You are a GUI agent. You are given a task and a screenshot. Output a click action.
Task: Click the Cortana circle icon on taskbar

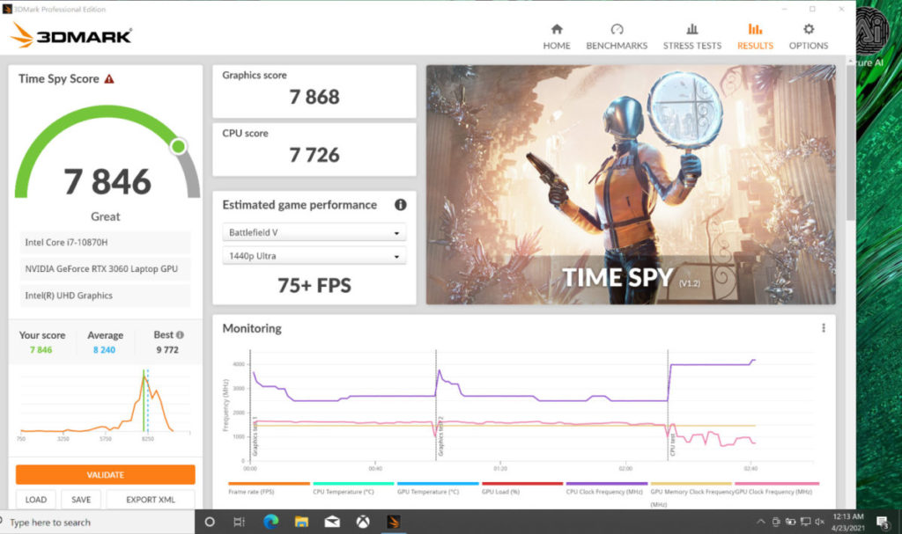[x=210, y=522]
